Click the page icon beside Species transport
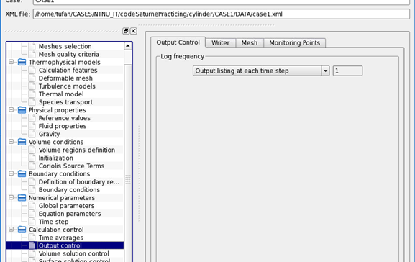The width and height of the screenshot is (415, 262). pos(32,102)
